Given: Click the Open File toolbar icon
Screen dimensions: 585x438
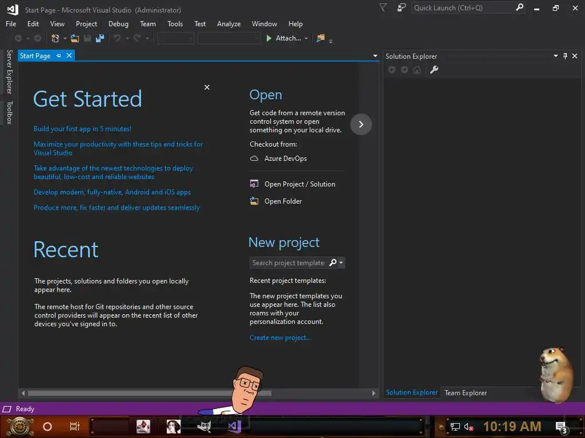Looking at the screenshot, I should 75,38.
